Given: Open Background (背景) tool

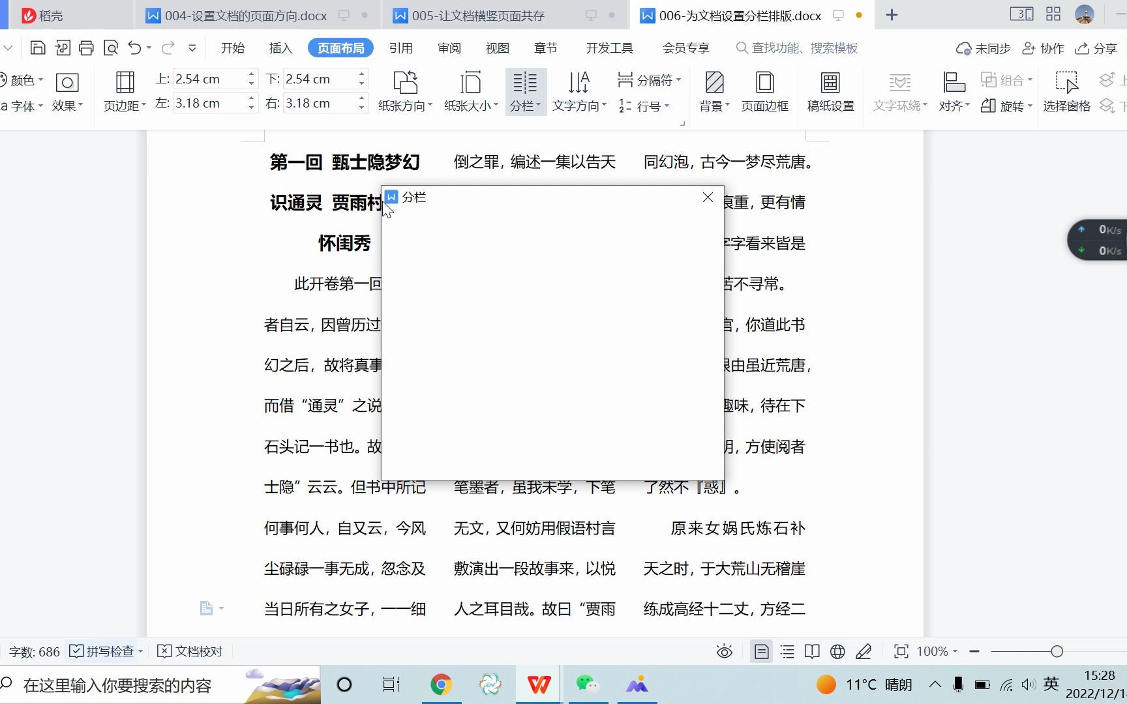Looking at the screenshot, I should click(714, 91).
